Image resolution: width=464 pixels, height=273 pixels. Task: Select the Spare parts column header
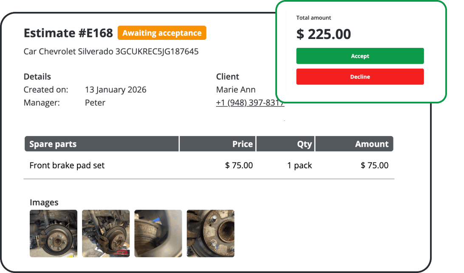52,144
